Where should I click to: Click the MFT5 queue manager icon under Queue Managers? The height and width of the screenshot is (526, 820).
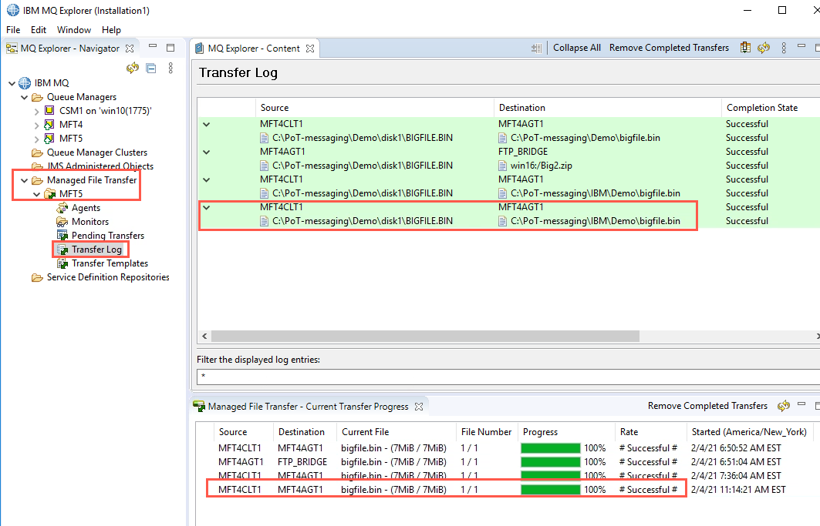(x=49, y=139)
